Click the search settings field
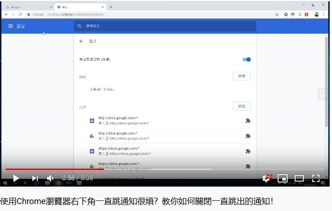 [x=165, y=26]
